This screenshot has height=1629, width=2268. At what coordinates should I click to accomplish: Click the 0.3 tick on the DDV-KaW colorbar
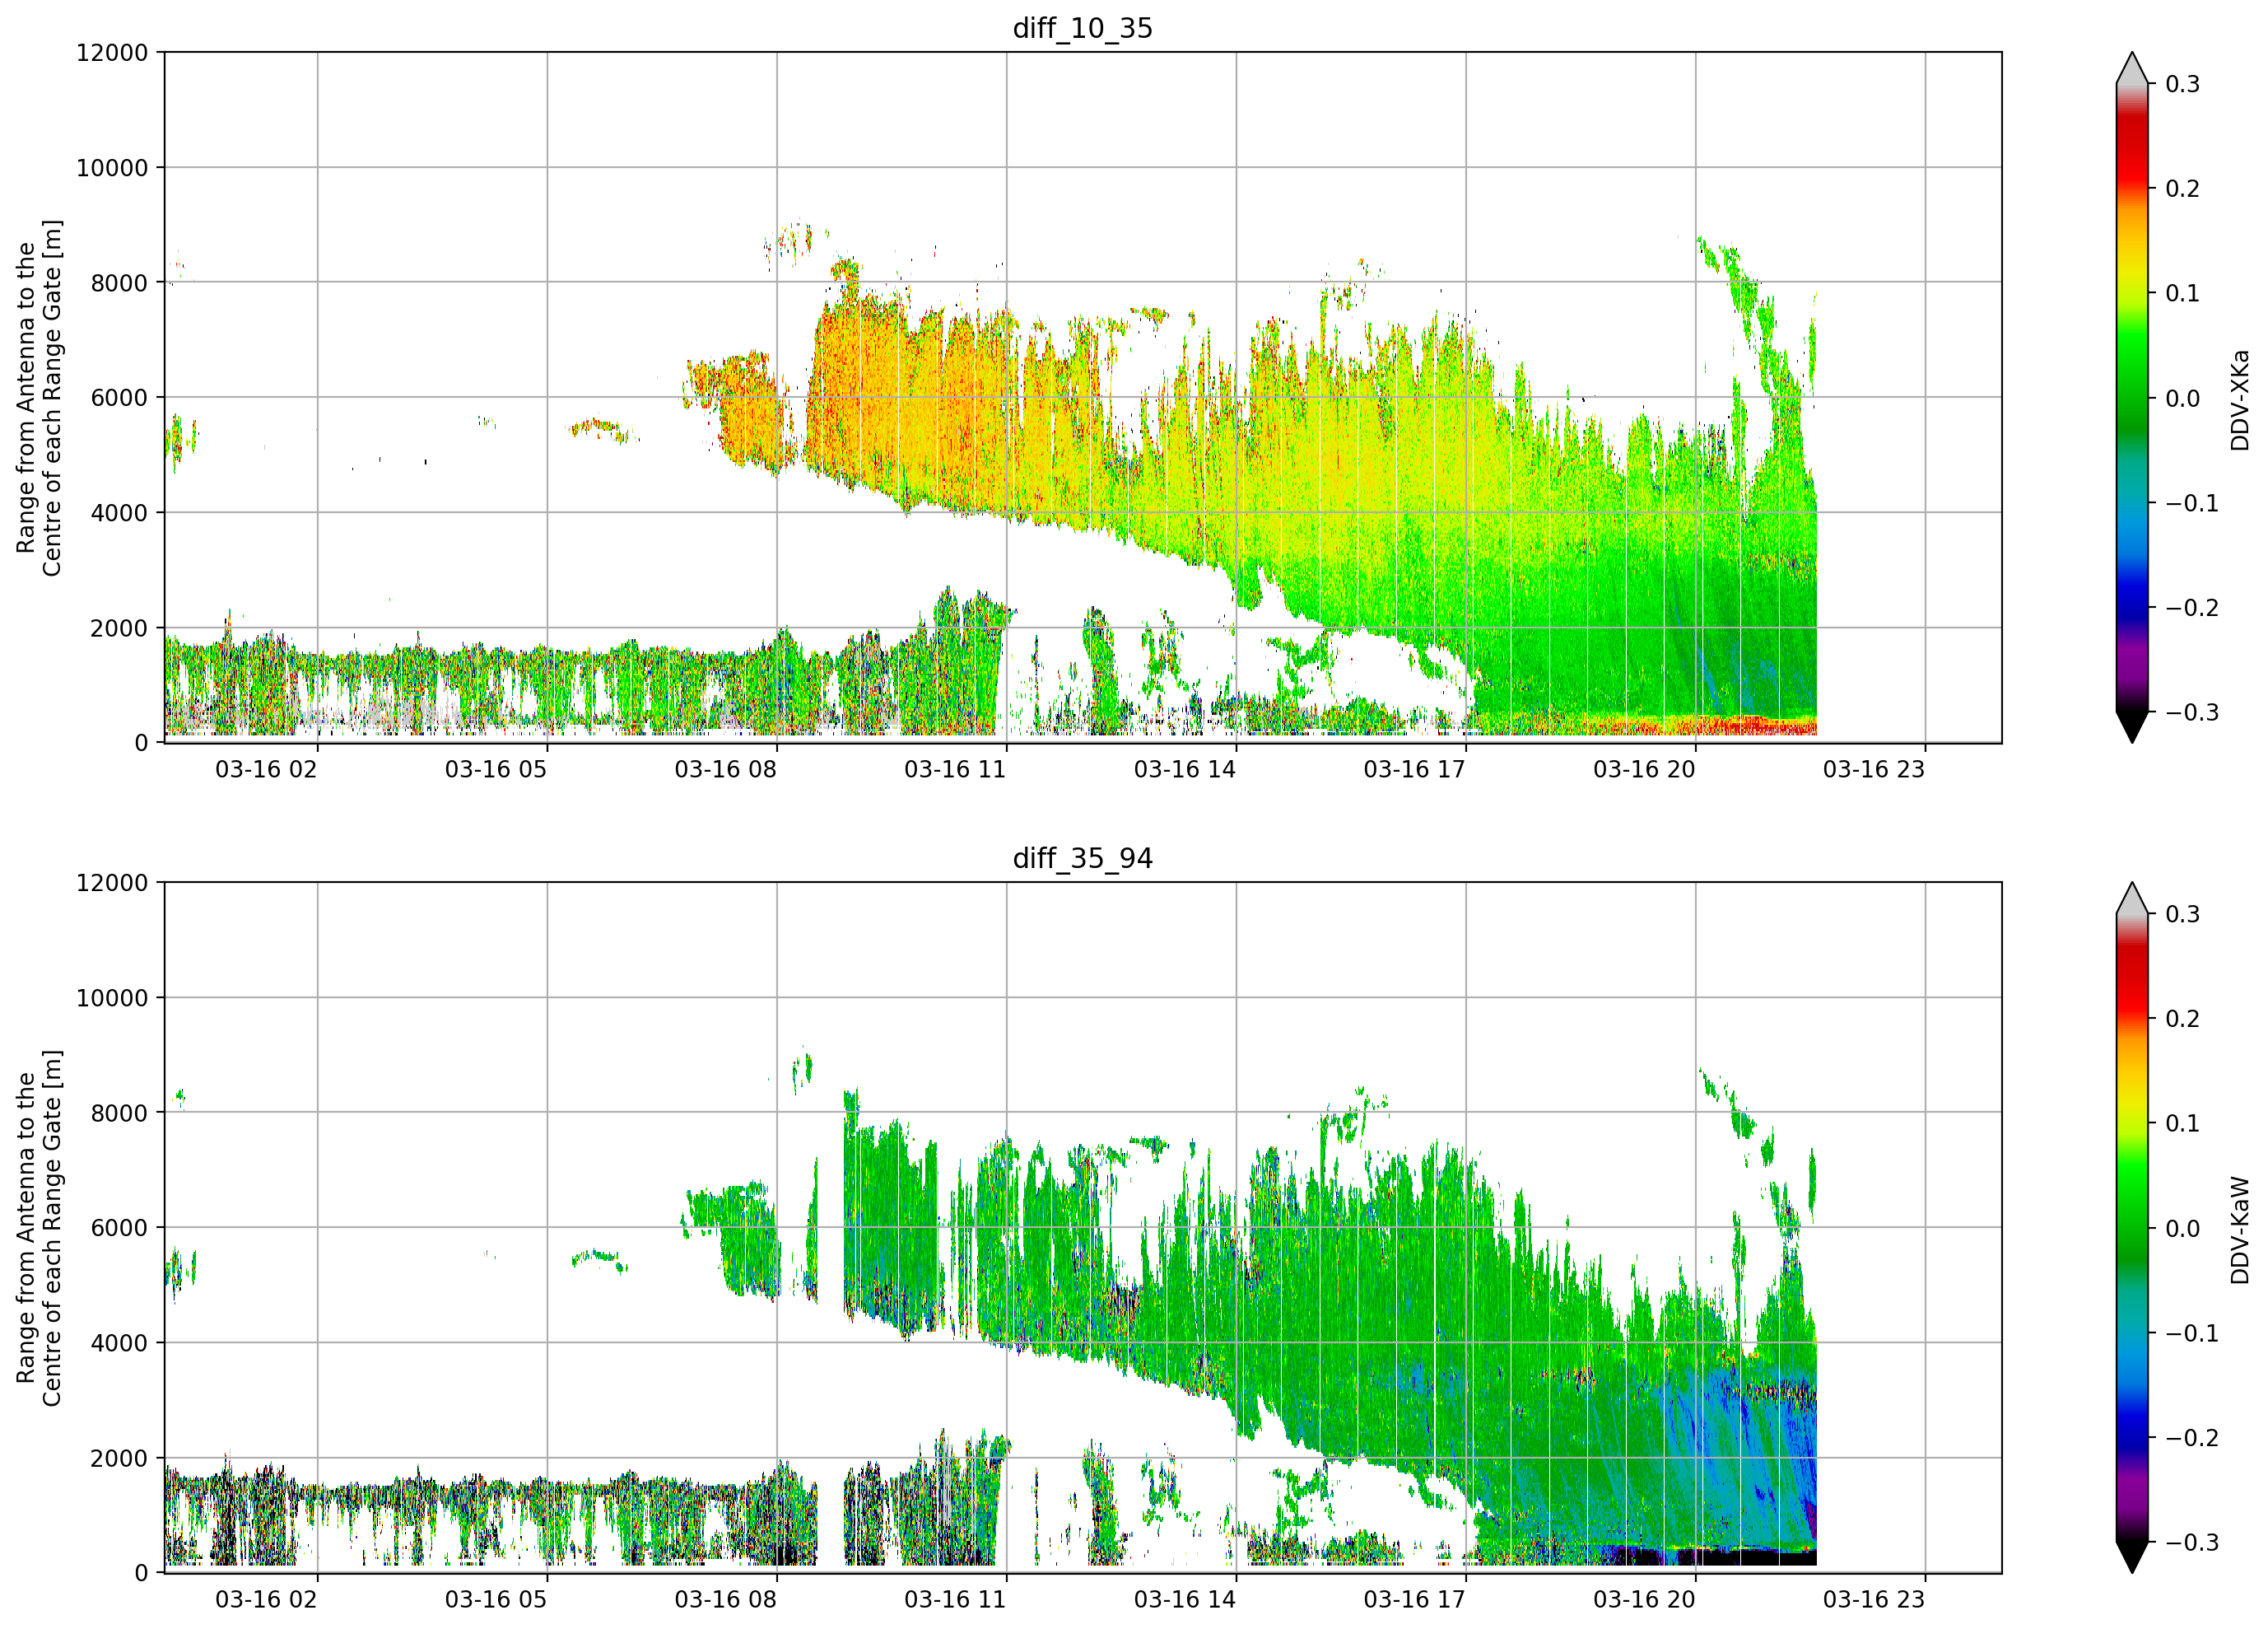2183,914
